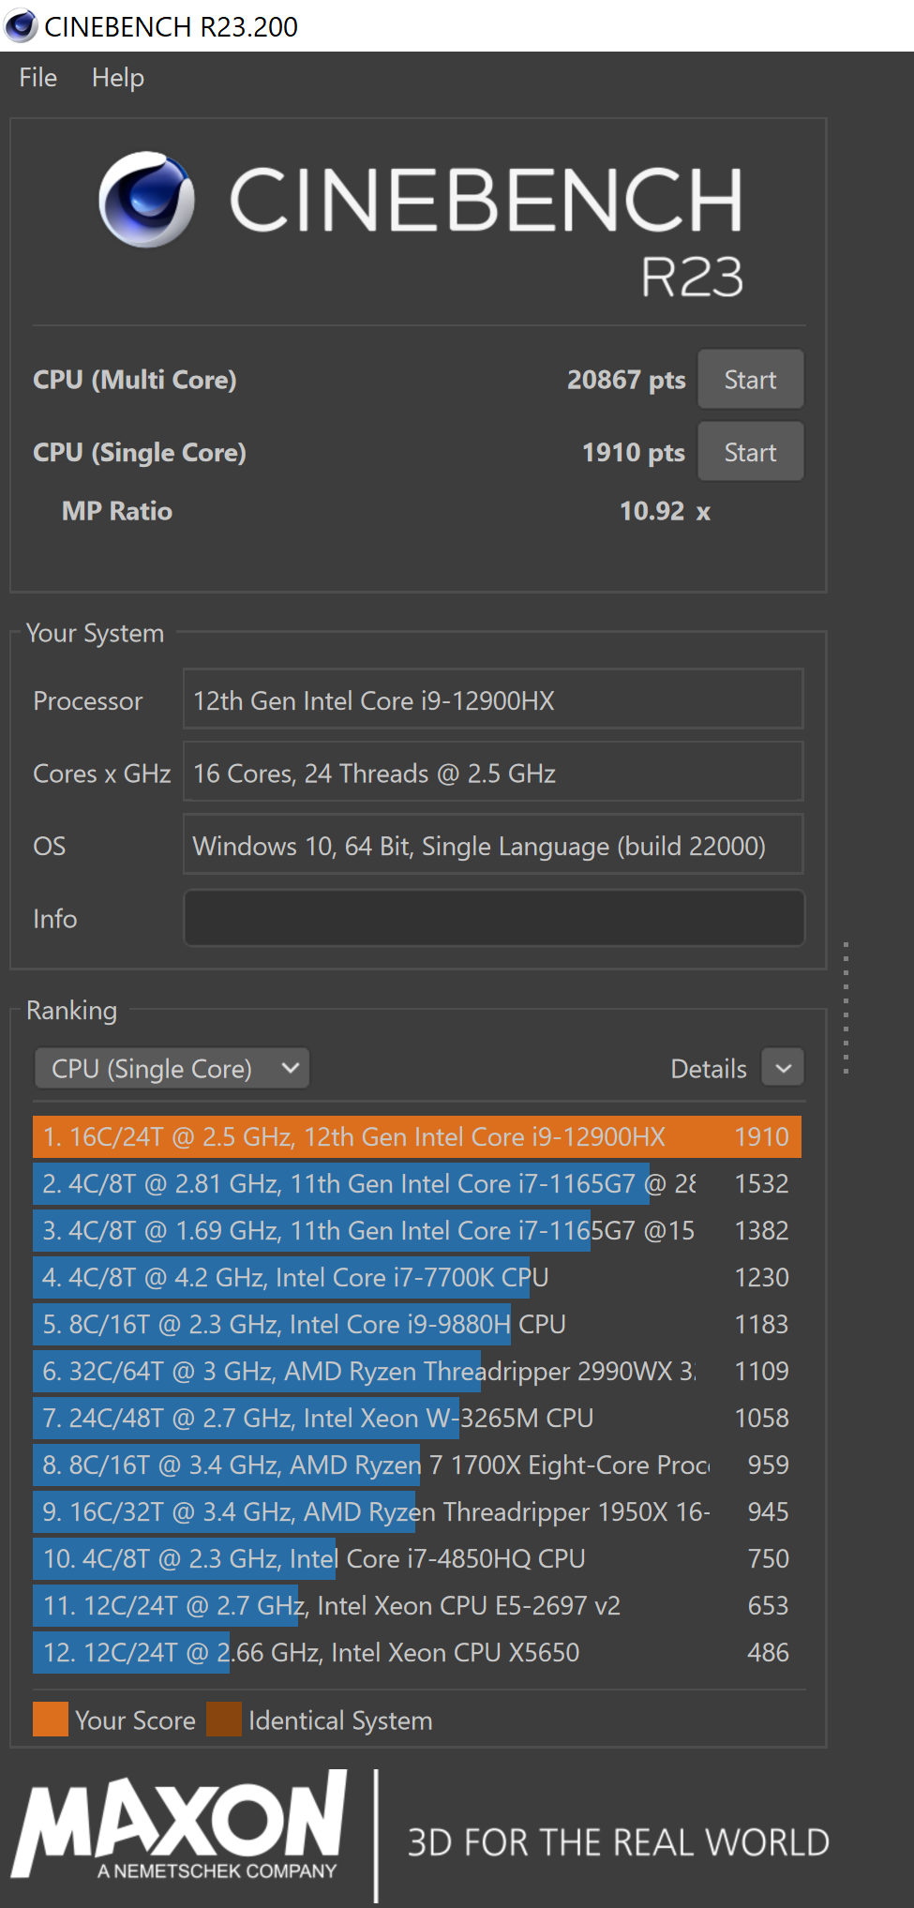The image size is (914, 1908).
Task: Select ranking row 3 i7-1165G7 at 1.69 GHz
Action: tap(417, 1230)
